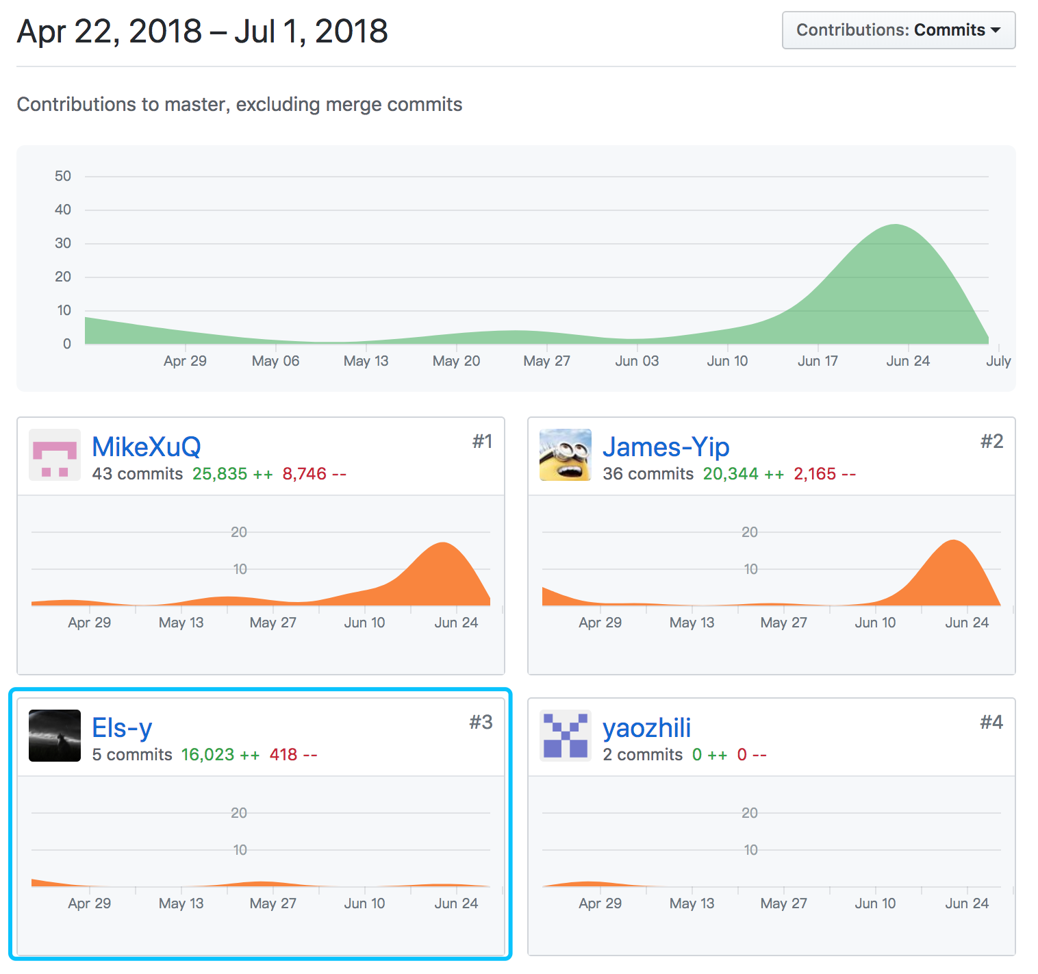
Task: Click the peak of the main green graph
Action: [x=896, y=226]
